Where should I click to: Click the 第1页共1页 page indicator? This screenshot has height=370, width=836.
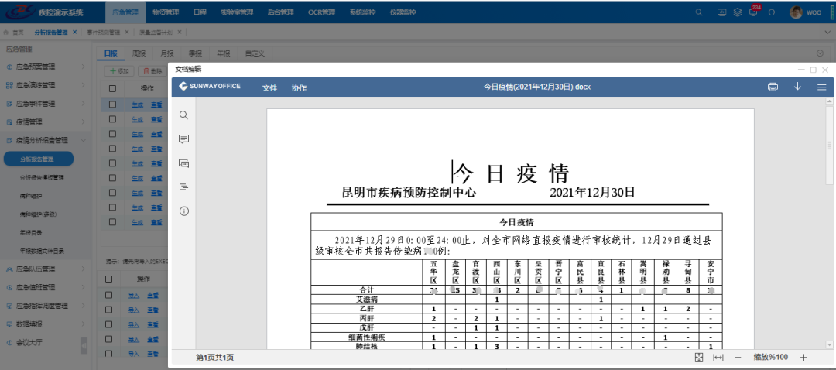pyautogui.click(x=215, y=358)
